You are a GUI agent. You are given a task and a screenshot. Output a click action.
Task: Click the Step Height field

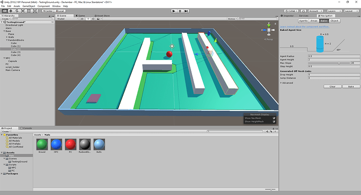point(334,66)
